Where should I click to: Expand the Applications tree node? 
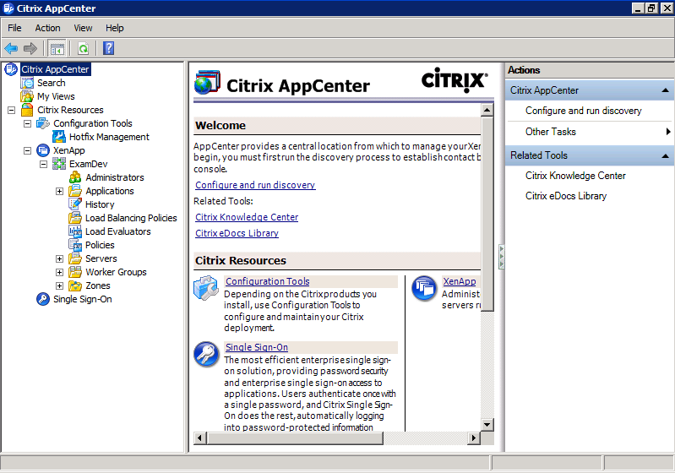60,191
